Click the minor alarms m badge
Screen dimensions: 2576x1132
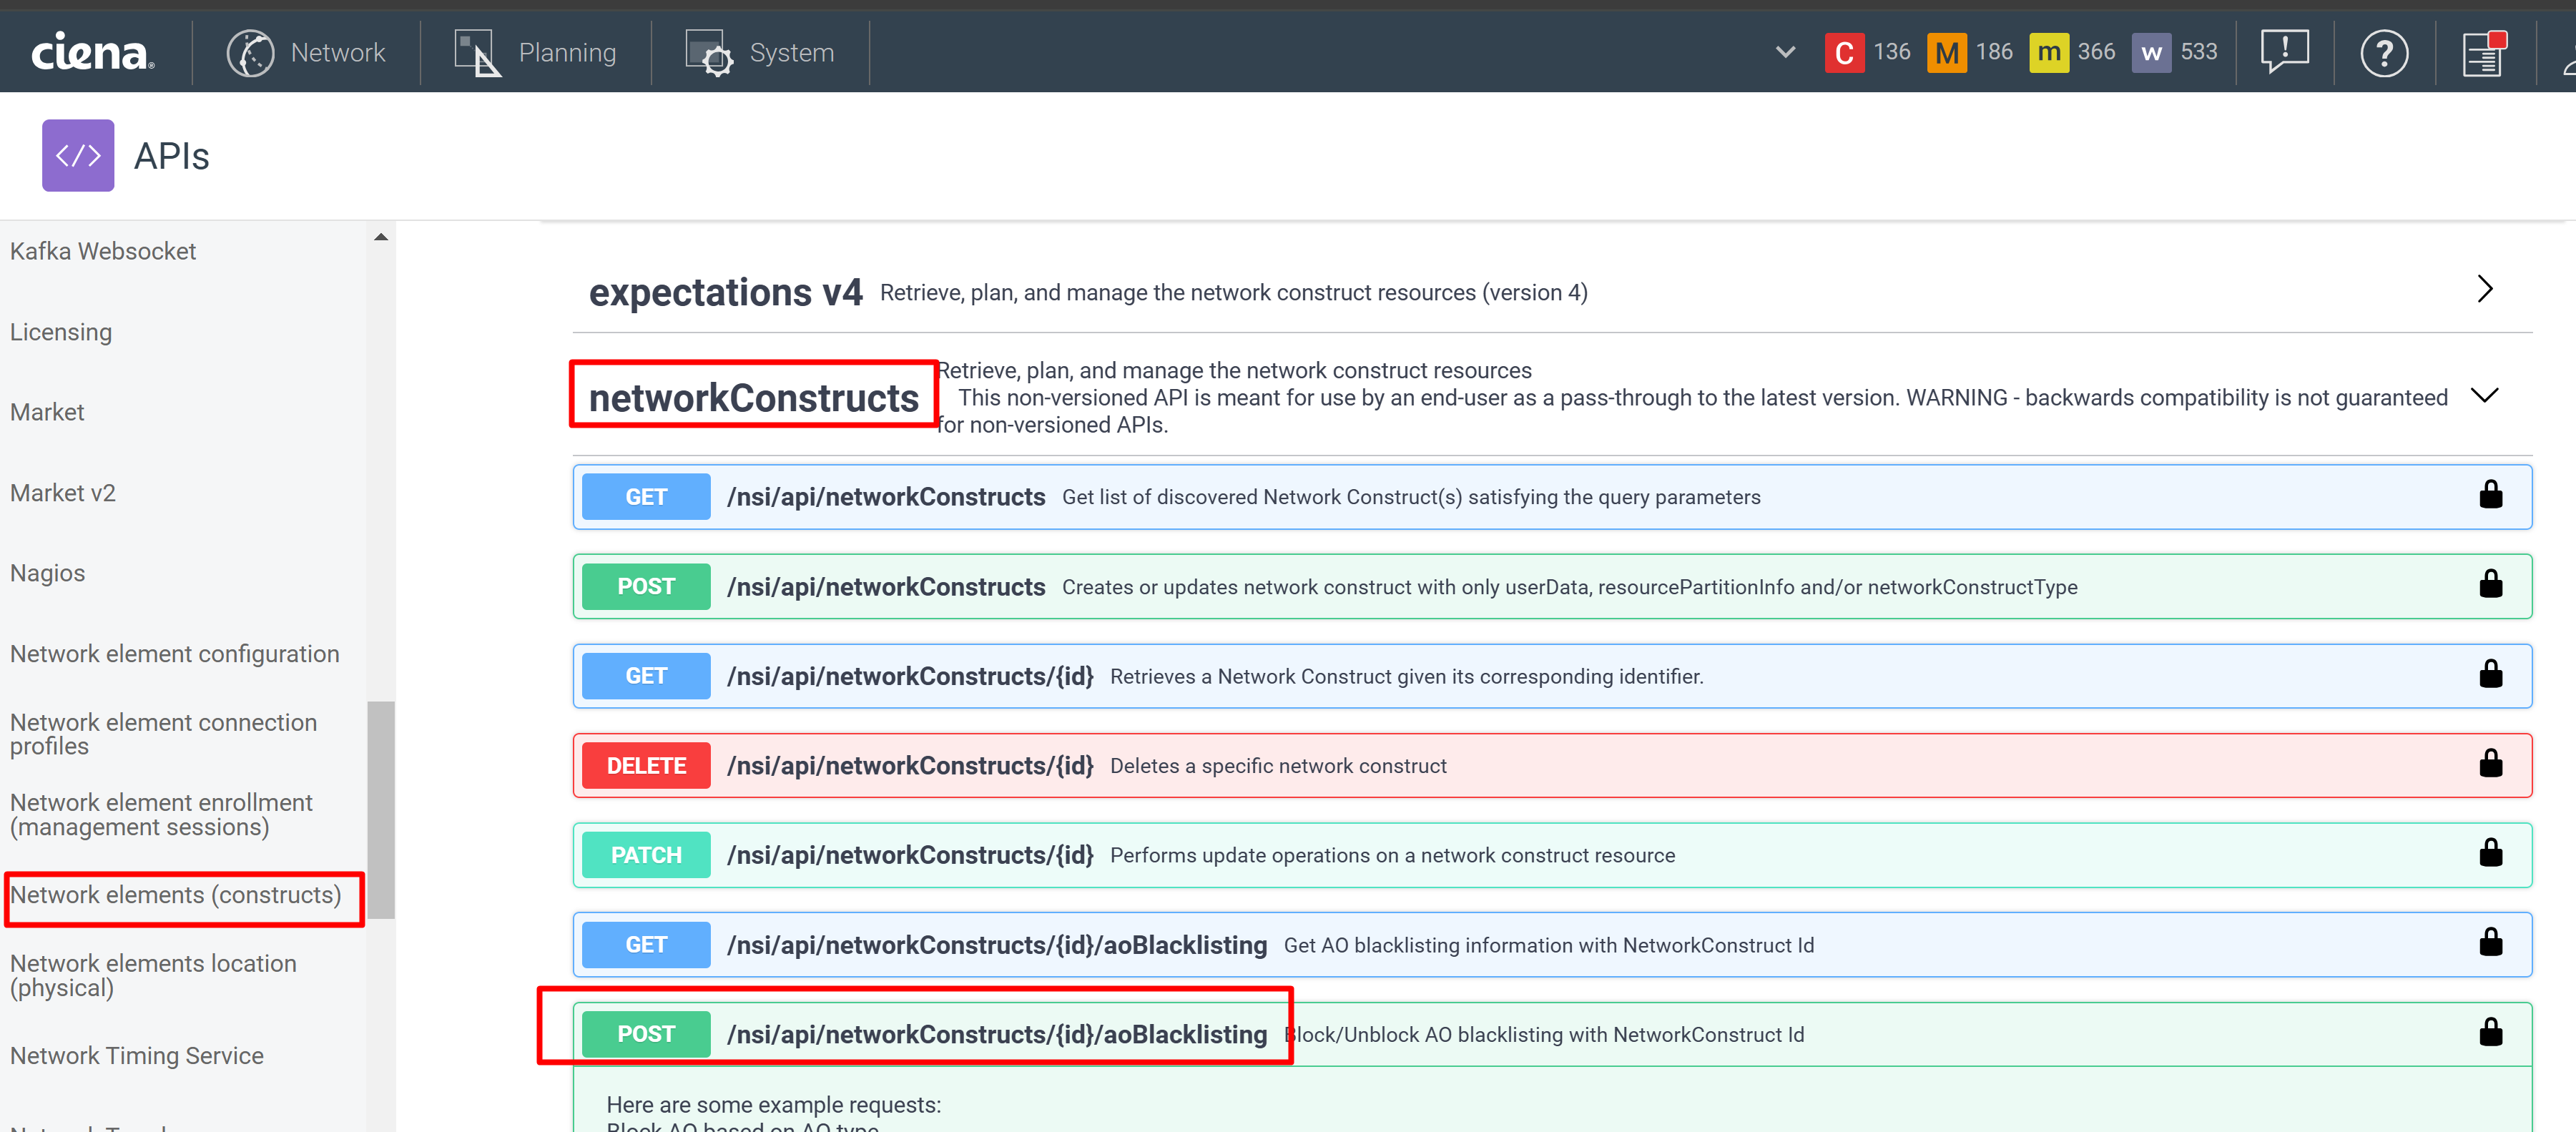coord(2049,52)
